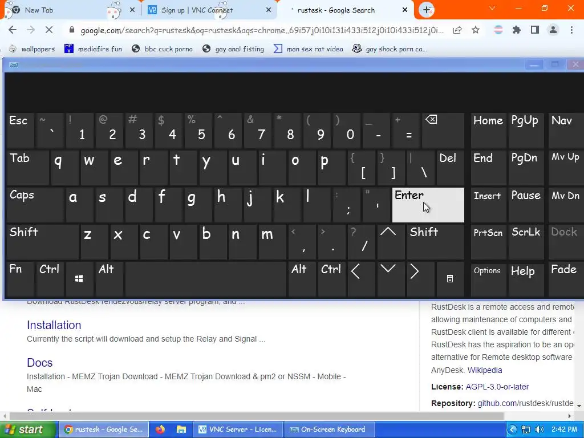Click the Enter key on keyboard
Viewport: 584px width, 438px height.
click(428, 205)
